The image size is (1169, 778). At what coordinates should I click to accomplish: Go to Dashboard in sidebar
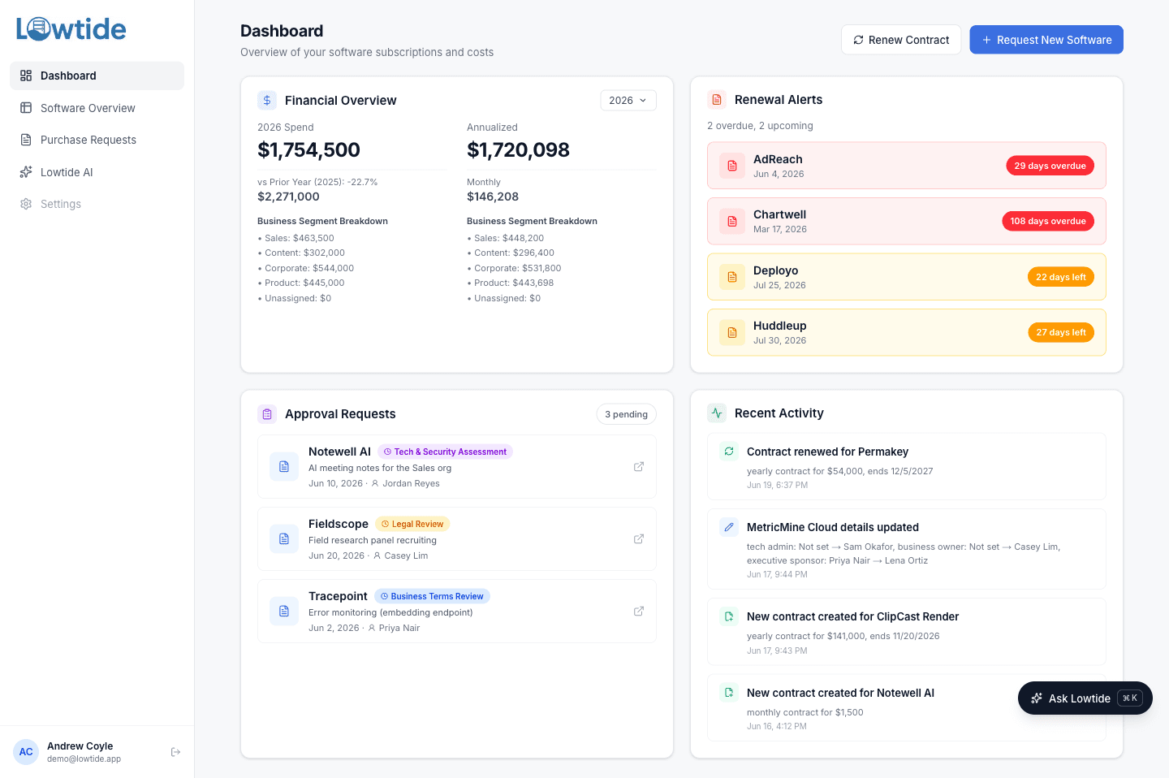click(x=97, y=76)
